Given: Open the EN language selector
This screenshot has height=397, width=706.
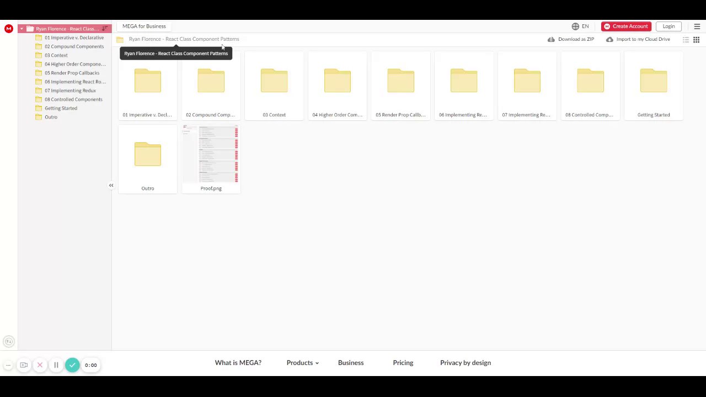Looking at the screenshot, I should (585, 26).
